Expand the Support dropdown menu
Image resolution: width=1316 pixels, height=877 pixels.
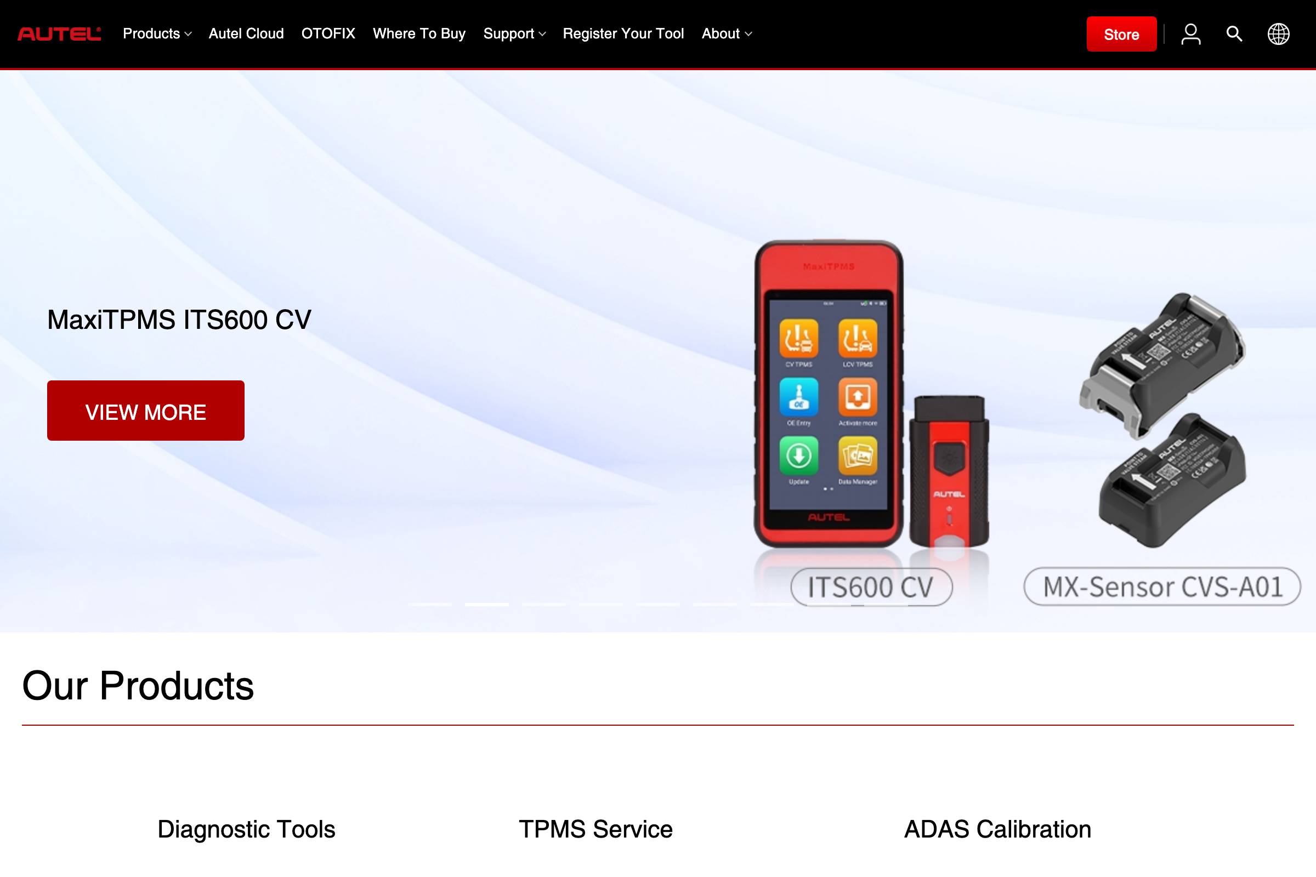tap(514, 34)
